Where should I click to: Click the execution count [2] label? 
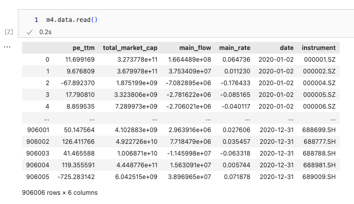tap(9, 32)
